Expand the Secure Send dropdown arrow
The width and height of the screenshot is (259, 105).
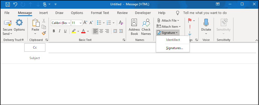tap(11, 34)
